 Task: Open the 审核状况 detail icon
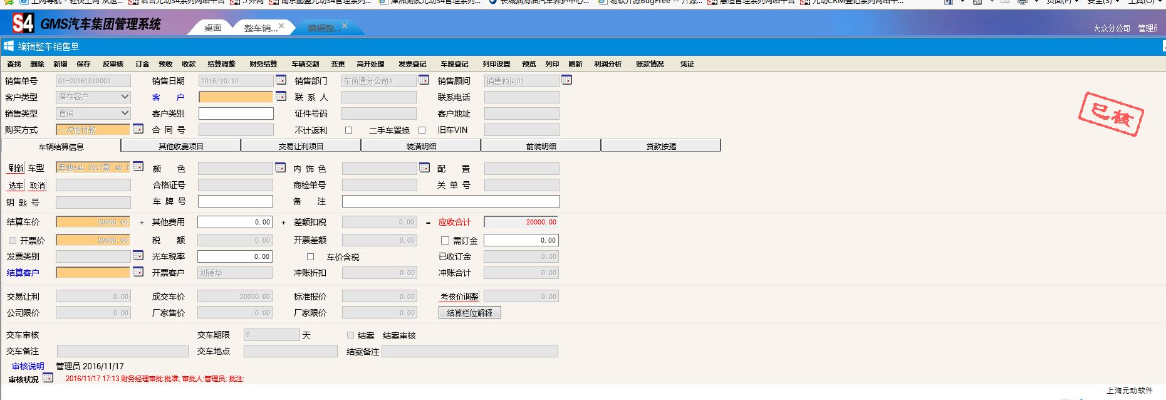(x=48, y=378)
